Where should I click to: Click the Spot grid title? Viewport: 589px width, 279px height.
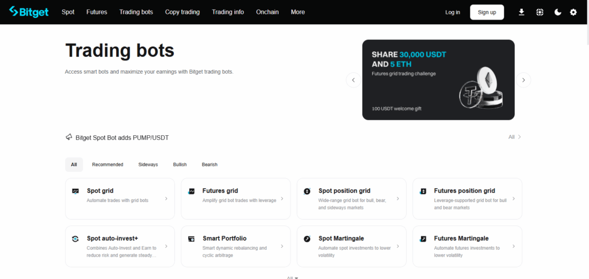click(x=100, y=191)
